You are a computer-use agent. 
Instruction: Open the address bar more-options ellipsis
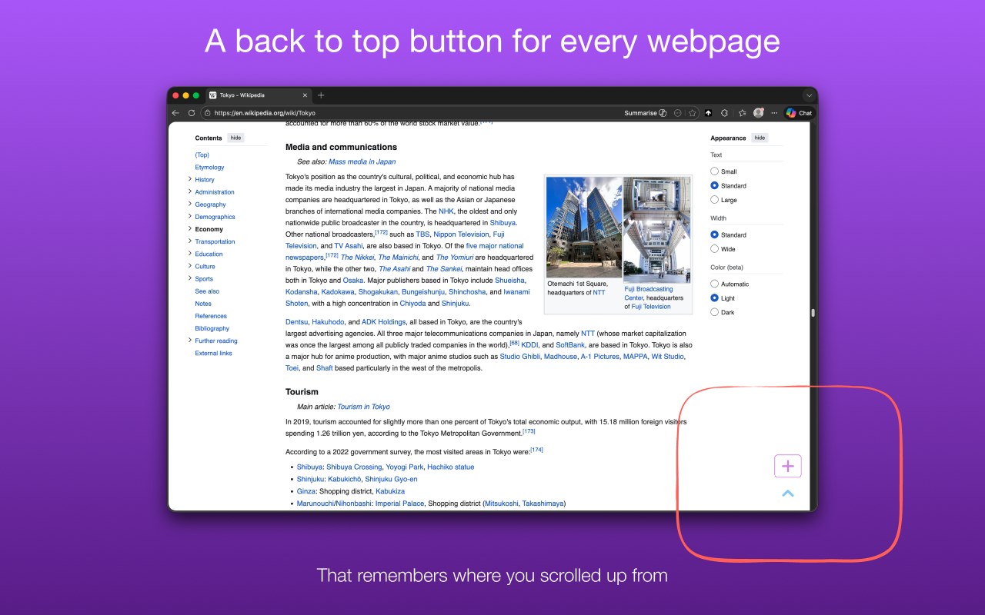[x=677, y=113]
